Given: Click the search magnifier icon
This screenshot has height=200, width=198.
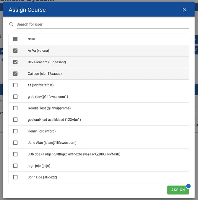Looking at the screenshot, I should (x=12, y=24).
